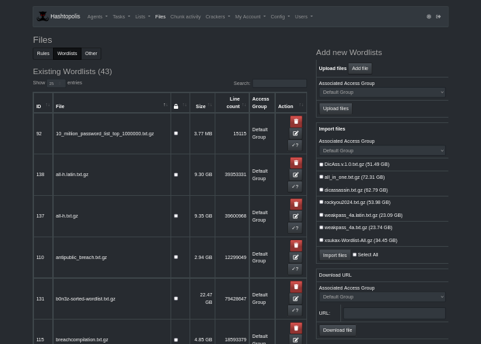This screenshot has height=344, width=481.
Task: Check DicAss.v.1.0.txt.gz for import
Action: coord(321,165)
